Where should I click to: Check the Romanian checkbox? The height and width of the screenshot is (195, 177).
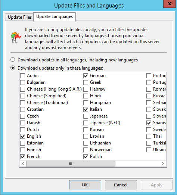tap(149, 89)
